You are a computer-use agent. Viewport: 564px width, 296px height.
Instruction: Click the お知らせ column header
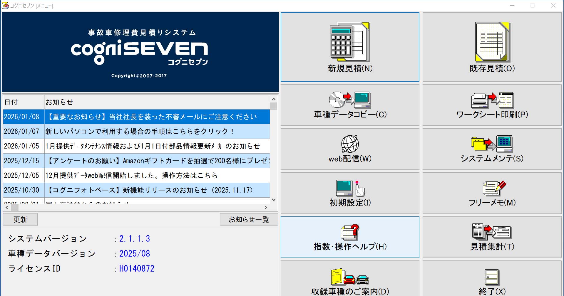pos(157,102)
